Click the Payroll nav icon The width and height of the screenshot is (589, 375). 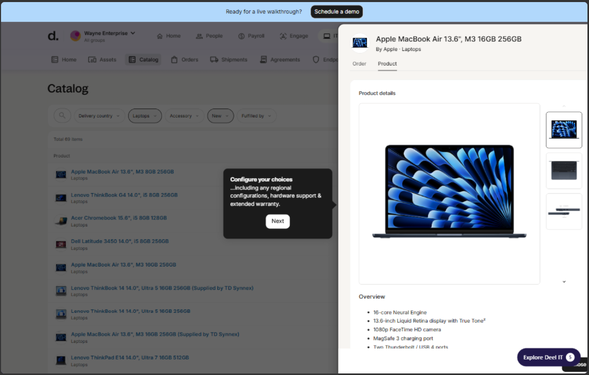[241, 36]
